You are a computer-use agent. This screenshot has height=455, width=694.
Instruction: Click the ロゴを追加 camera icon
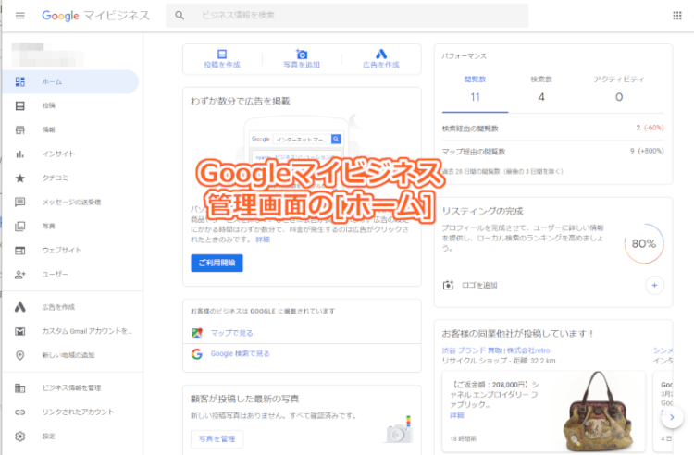449,285
